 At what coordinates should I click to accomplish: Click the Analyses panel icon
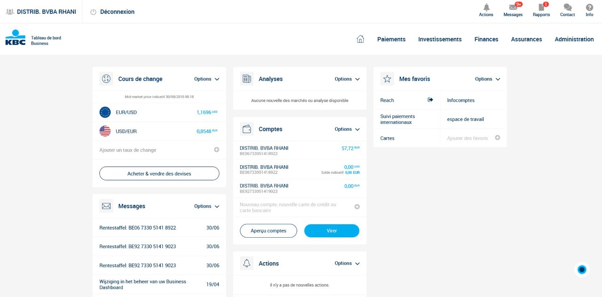(x=247, y=79)
